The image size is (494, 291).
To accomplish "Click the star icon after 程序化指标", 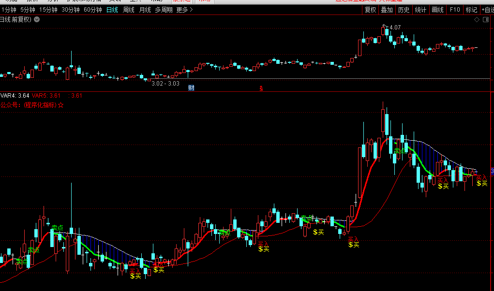I will (x=61, y=105).
